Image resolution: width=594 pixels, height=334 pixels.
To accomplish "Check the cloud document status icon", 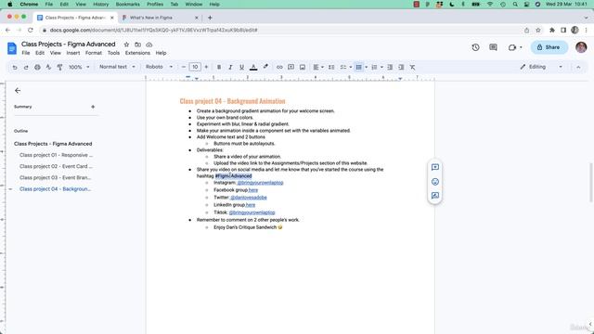I will pyautogui.click(x=148, y=45).
